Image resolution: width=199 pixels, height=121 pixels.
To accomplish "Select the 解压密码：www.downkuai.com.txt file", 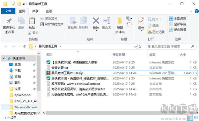I will [76, 84].
